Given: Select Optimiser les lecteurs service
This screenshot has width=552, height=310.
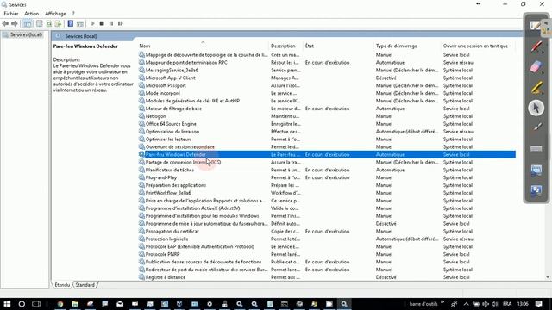Looking at the screenshot, I should [x=168, y=139].
